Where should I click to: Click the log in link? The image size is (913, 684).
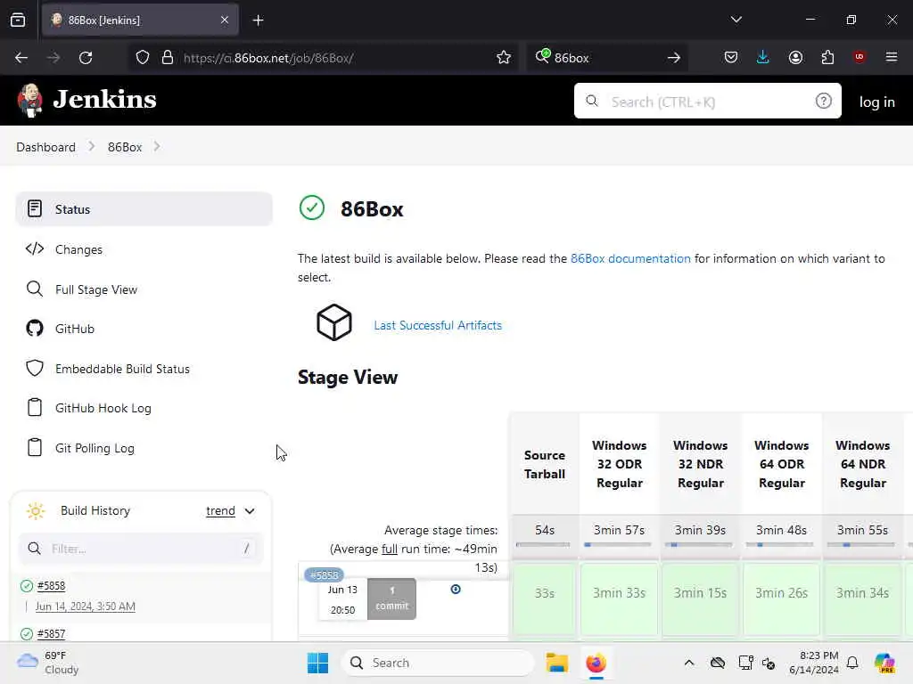tap(877, 102)
